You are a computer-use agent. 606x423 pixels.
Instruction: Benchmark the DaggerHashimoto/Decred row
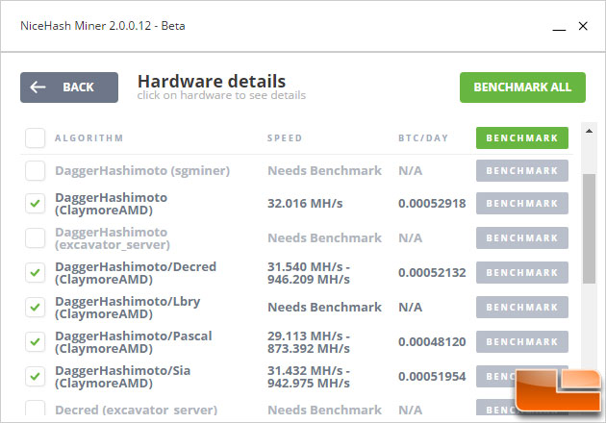click(522, 272)
